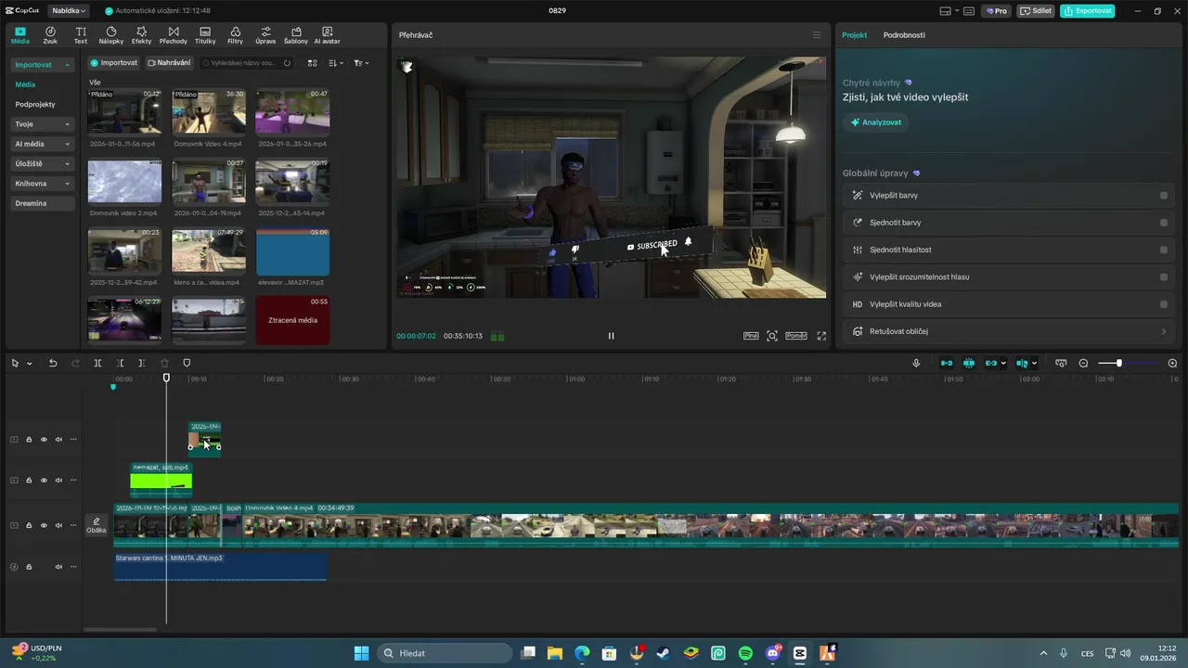Click the Exportovat button
Viewport: 1188px width, 668px height.
pyautogui.click(x=1088, y=11)
